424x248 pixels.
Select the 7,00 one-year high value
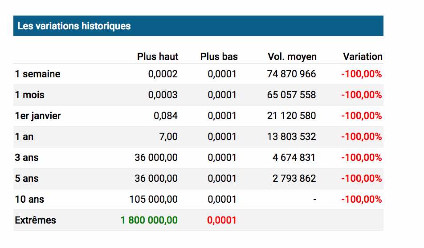click(x=168, y=136)
